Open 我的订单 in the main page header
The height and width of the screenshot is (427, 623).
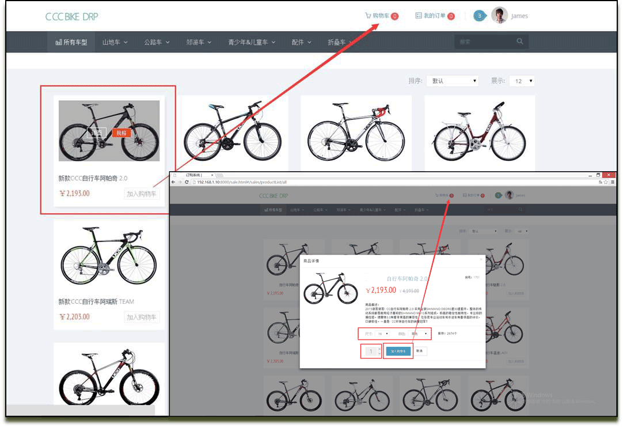click(x=435, y=16)
